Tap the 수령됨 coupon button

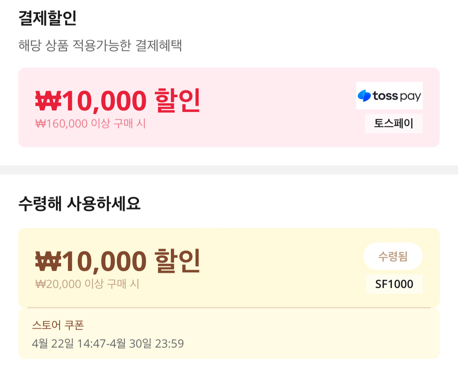393,256
